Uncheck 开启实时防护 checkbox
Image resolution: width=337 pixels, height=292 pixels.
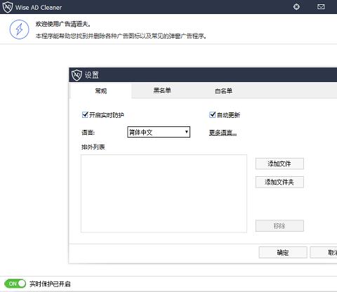[x=85, y=115]
